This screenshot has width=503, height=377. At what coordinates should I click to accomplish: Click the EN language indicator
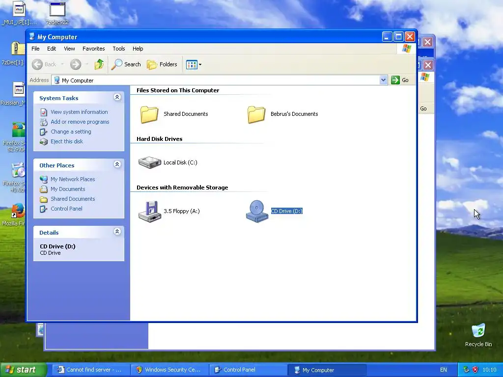(x=444, y=370)
